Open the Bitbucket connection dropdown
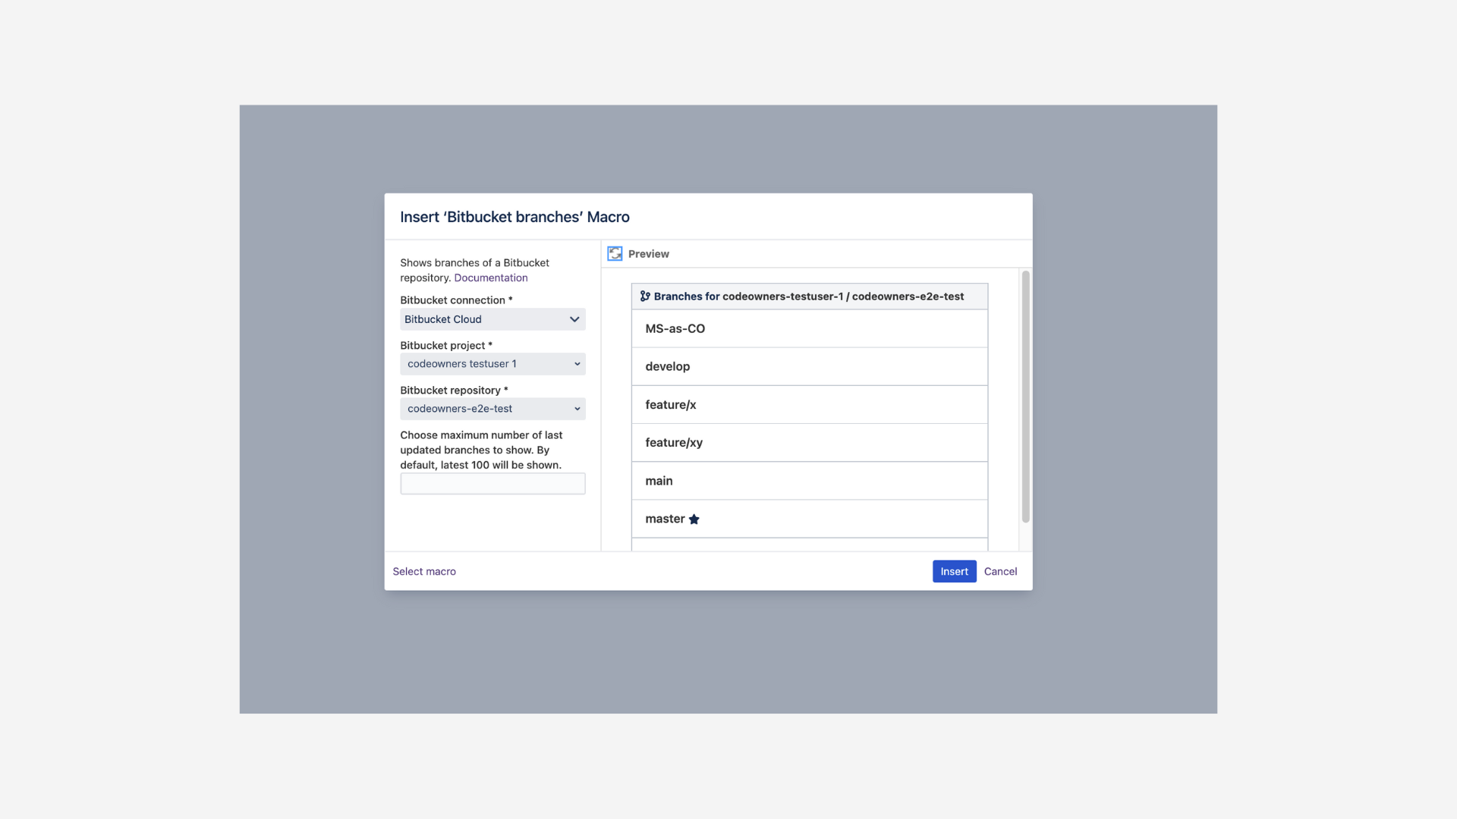 click(492, 319)
